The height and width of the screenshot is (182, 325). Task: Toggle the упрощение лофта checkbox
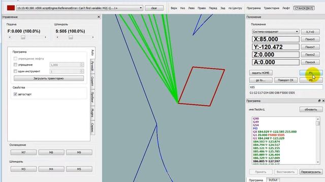(x=15, y=59)
